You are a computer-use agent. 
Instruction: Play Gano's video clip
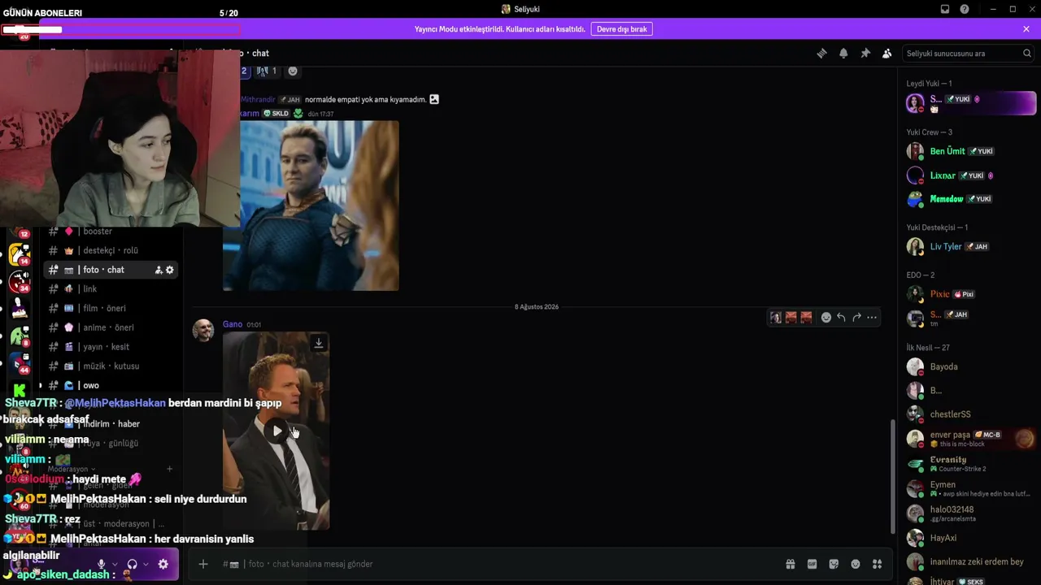coord(277,431)
